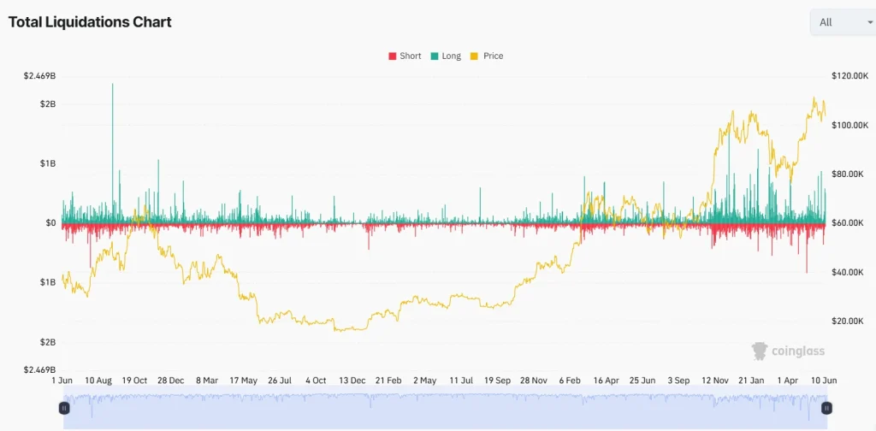Click the Total Liquidations Chart title
Viewport: 876px width, 431px height.
[x=89, y=22]
